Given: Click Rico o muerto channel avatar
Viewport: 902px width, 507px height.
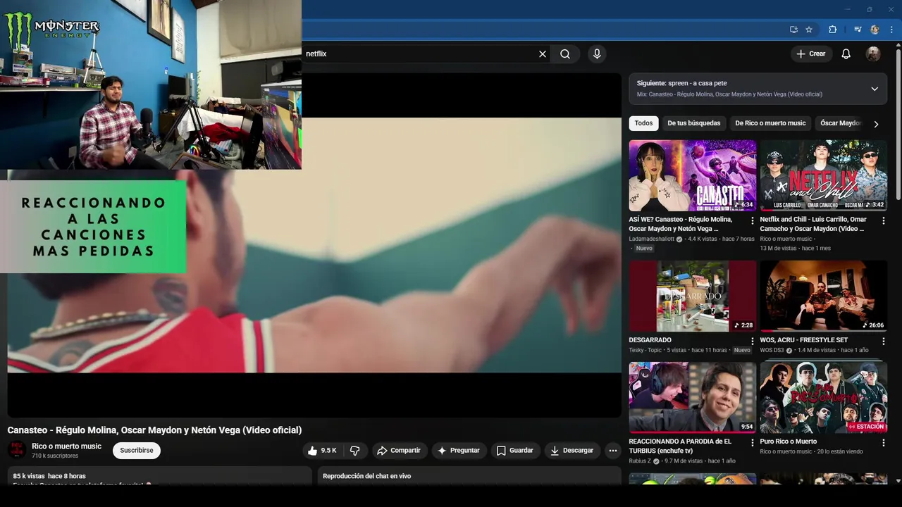Looking at the screenshot, I should (x=17, y=451).
